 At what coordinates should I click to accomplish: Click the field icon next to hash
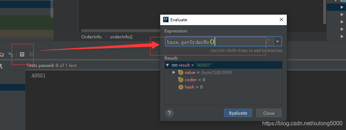point(181,87)
